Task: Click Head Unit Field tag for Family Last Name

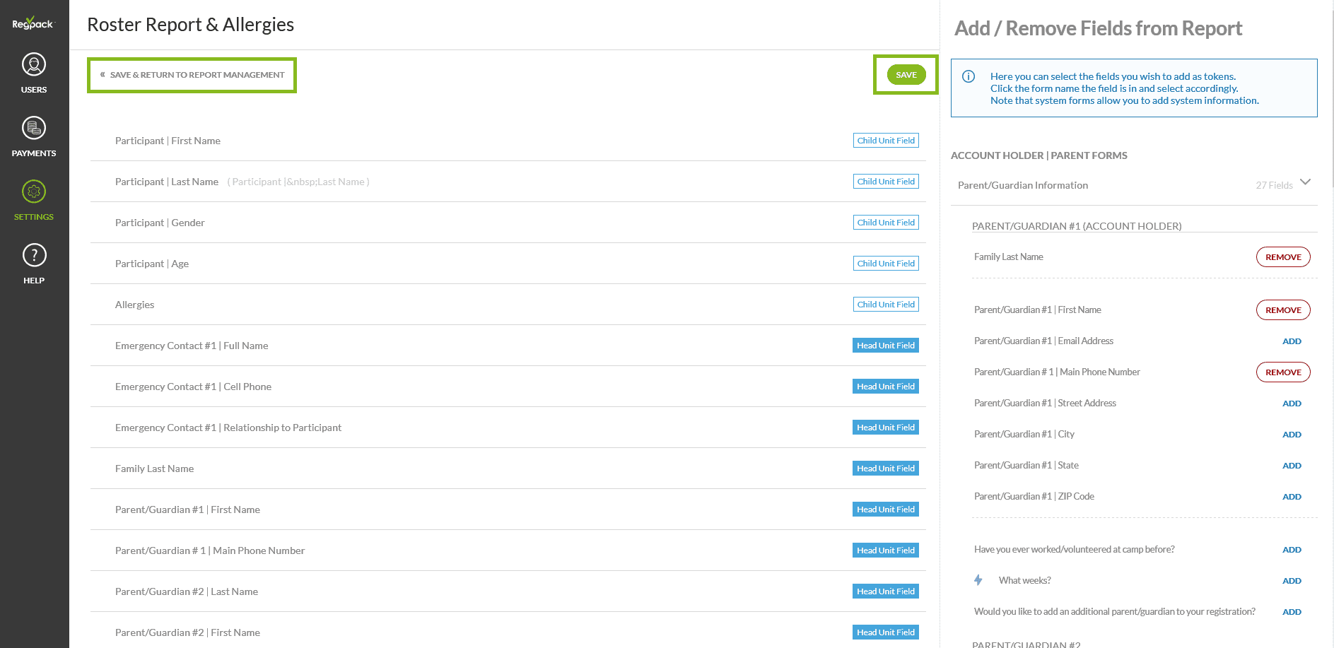Action: (885, 469)
